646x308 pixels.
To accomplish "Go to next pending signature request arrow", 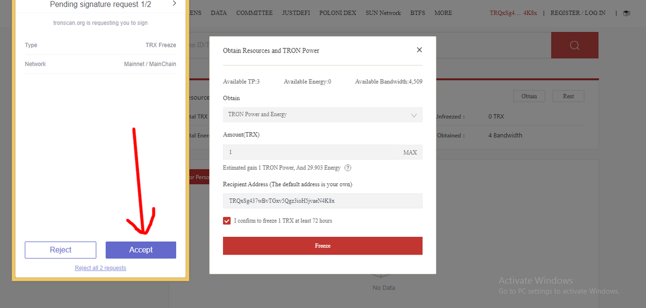I will [175, 4].
